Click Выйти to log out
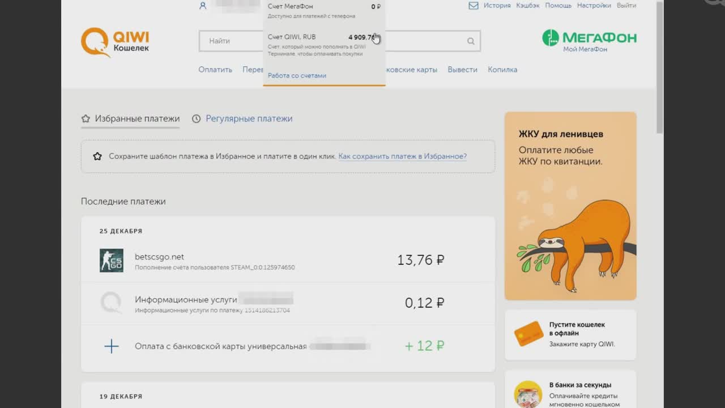Image resolution: width=725 pixels, height=408 pixels. click(x=626, y=6)
